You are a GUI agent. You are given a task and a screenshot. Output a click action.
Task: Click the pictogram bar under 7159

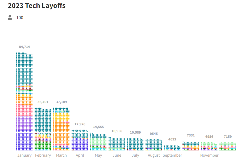[x=228, y=146]
